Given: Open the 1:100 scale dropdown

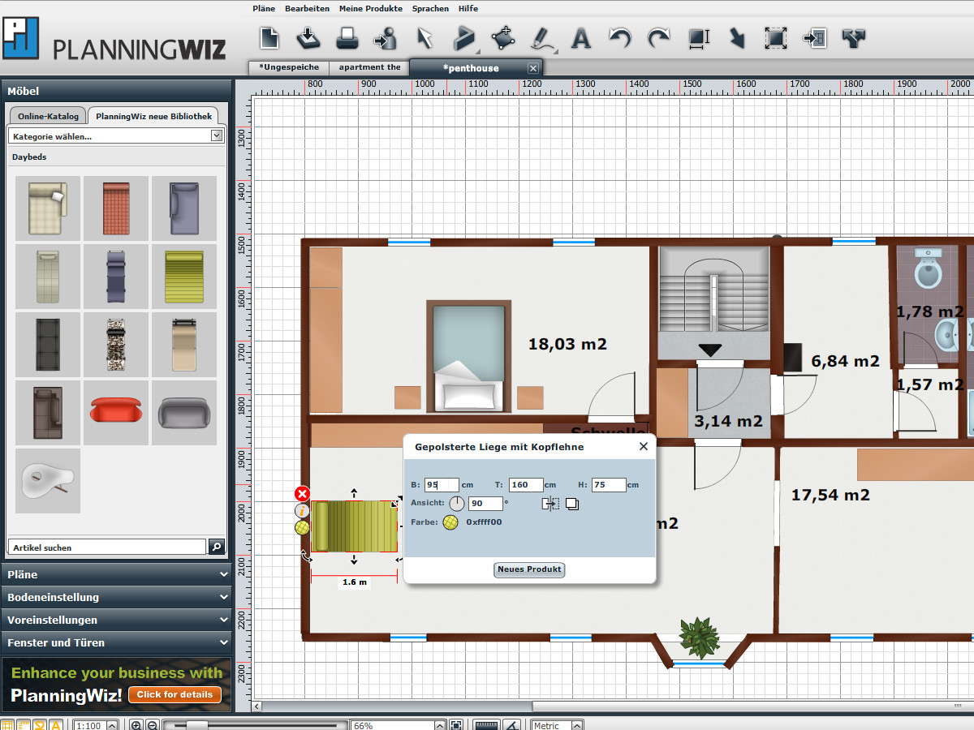Looking at the screenshot, I should [96, 725].
